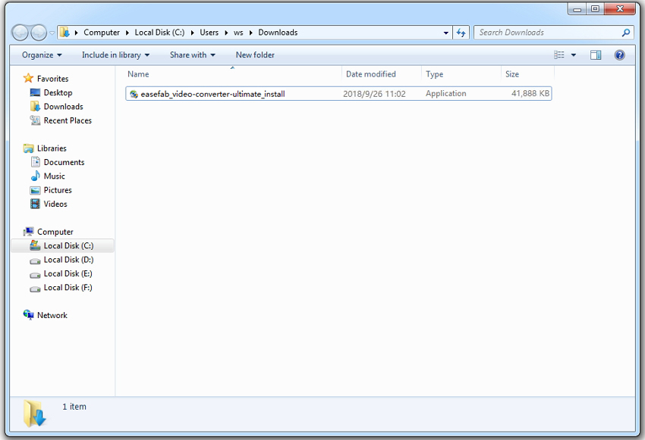Image resolution: width=645 pixels, height=440 pixels.
Task: Expand arrow after Local Disk (C:) in address bar
Action: pos(192,33)
